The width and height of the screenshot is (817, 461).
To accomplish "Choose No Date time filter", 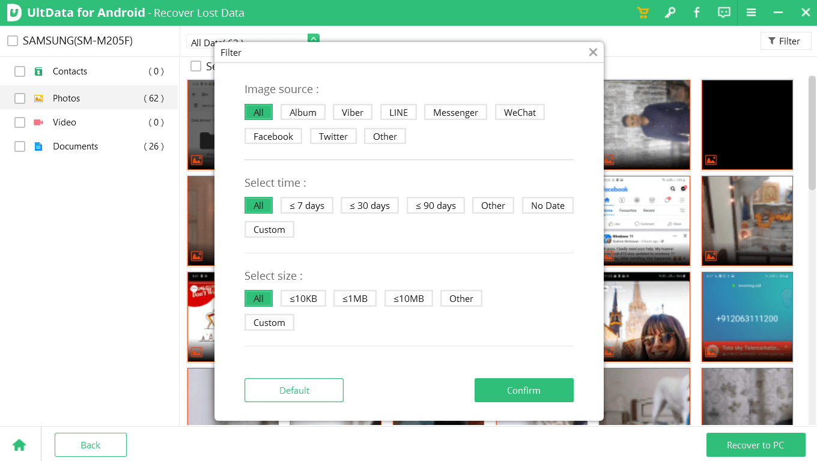I will coord(548,205).
